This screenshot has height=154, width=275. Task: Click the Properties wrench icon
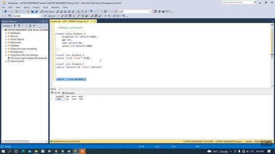[x=159, y=12]
